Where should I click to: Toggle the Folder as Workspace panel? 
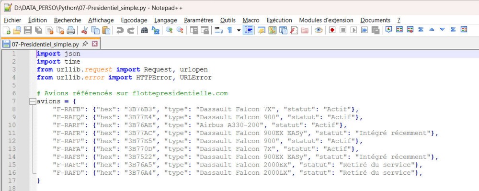[x=305, y=30]
